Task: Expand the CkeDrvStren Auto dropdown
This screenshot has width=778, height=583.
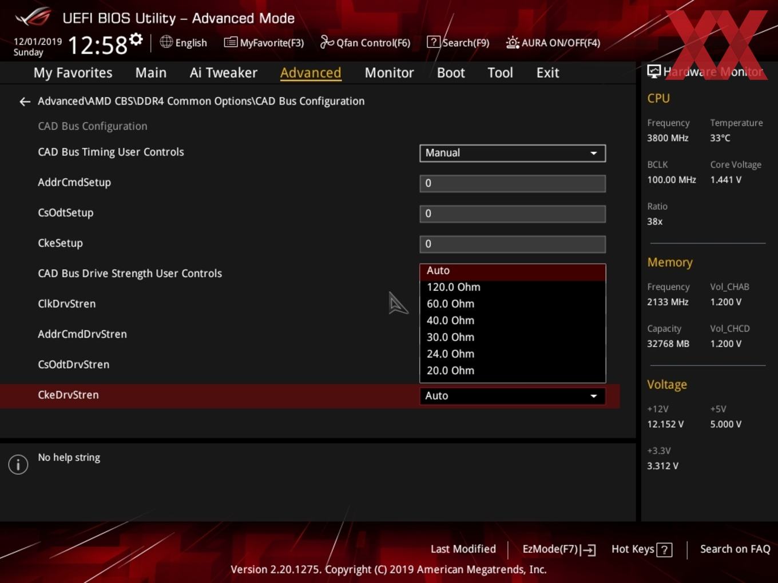Action: point(513,396)
